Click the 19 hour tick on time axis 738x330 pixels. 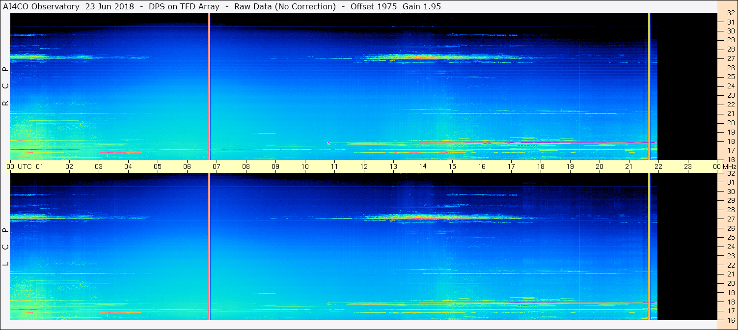pos(570,166)
